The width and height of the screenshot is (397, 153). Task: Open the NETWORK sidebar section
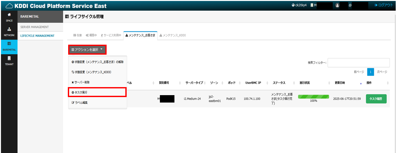[9, 32]
